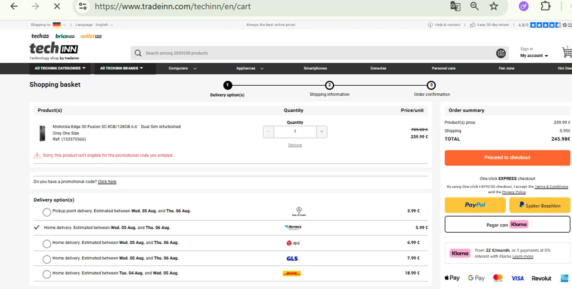The width and height of the screenshot is (572, 289).
Task: Click the purple extension icon in toolbar
Action: 524,6
